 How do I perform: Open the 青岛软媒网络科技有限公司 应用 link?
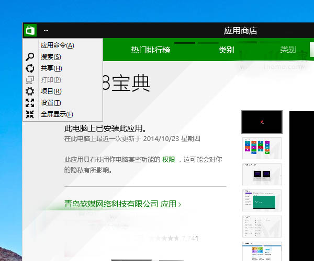pos(122,204)
